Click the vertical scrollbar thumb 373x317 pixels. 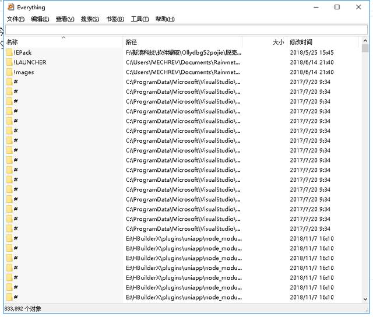pyautogui.click(x=365, y=48)
